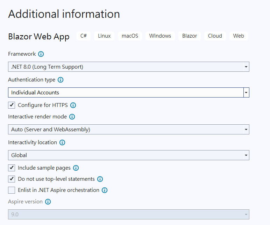This screenshot has width=270, height=225.
Task: Open the Authentication type Individual Accounts dropdown
Action: (x=129, y=93)
